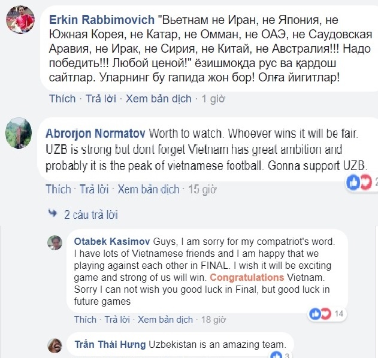Viewport: 378px width, 358px height.
Task: Open the '15 giờ' comment timestamp
Action: click(x=202, y=189)
